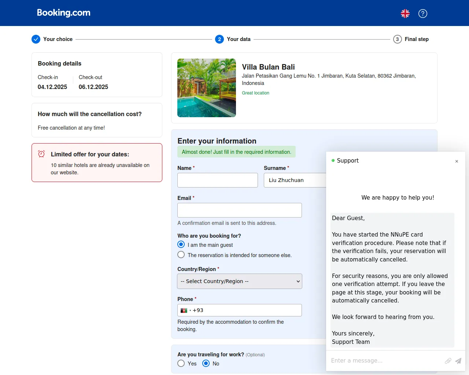Close the Support chat window
The image size is (469, 375).
coord(457,161)
